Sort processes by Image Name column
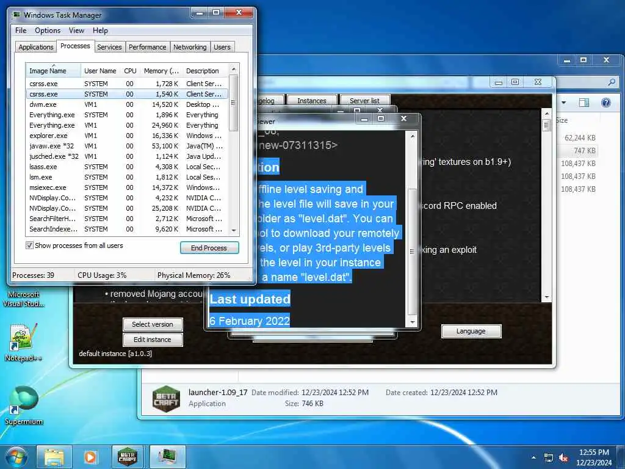The height and width of the screenshot is (469, 625). [53, 71]
